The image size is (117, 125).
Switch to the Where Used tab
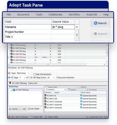pyautogui.click(x=61, y=87)
